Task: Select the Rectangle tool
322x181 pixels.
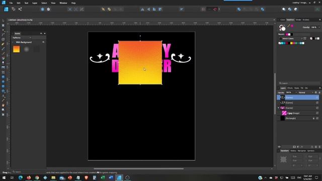Action: (3, 77)
